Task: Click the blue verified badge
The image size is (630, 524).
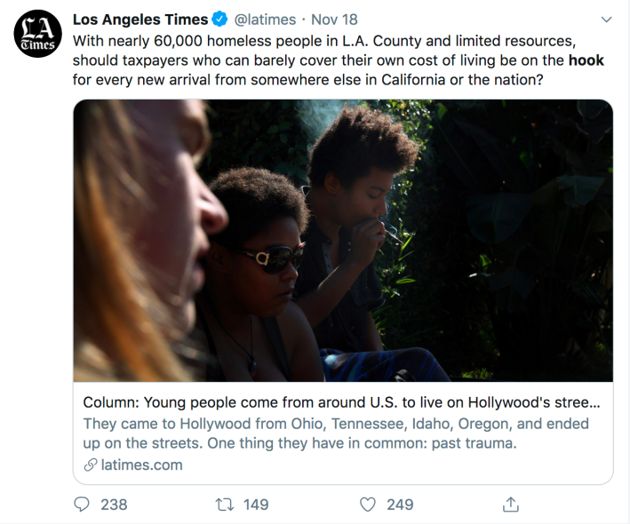Action: coord(219,20)
